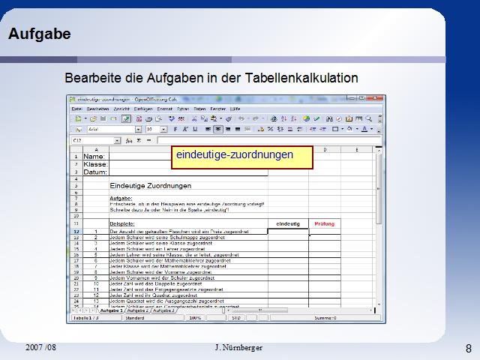
Task: Click the Insert Chart toolbar icon
Action: 306,118
